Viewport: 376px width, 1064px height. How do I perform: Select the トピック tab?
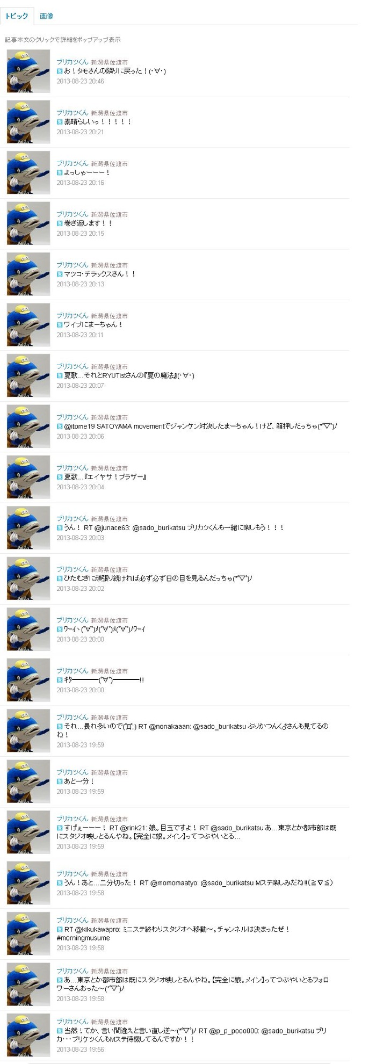tap(17, 16)
